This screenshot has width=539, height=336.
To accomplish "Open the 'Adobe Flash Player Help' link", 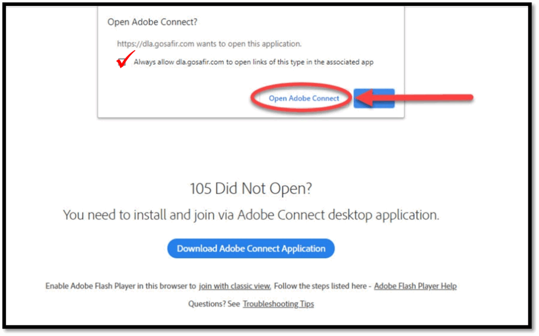I will point(415,287).
